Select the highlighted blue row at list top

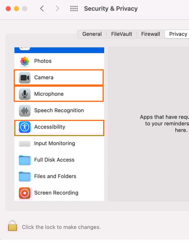[x=59, y=50]
